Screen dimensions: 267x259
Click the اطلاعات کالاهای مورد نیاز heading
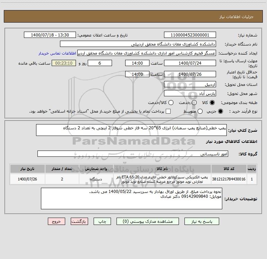232,141
